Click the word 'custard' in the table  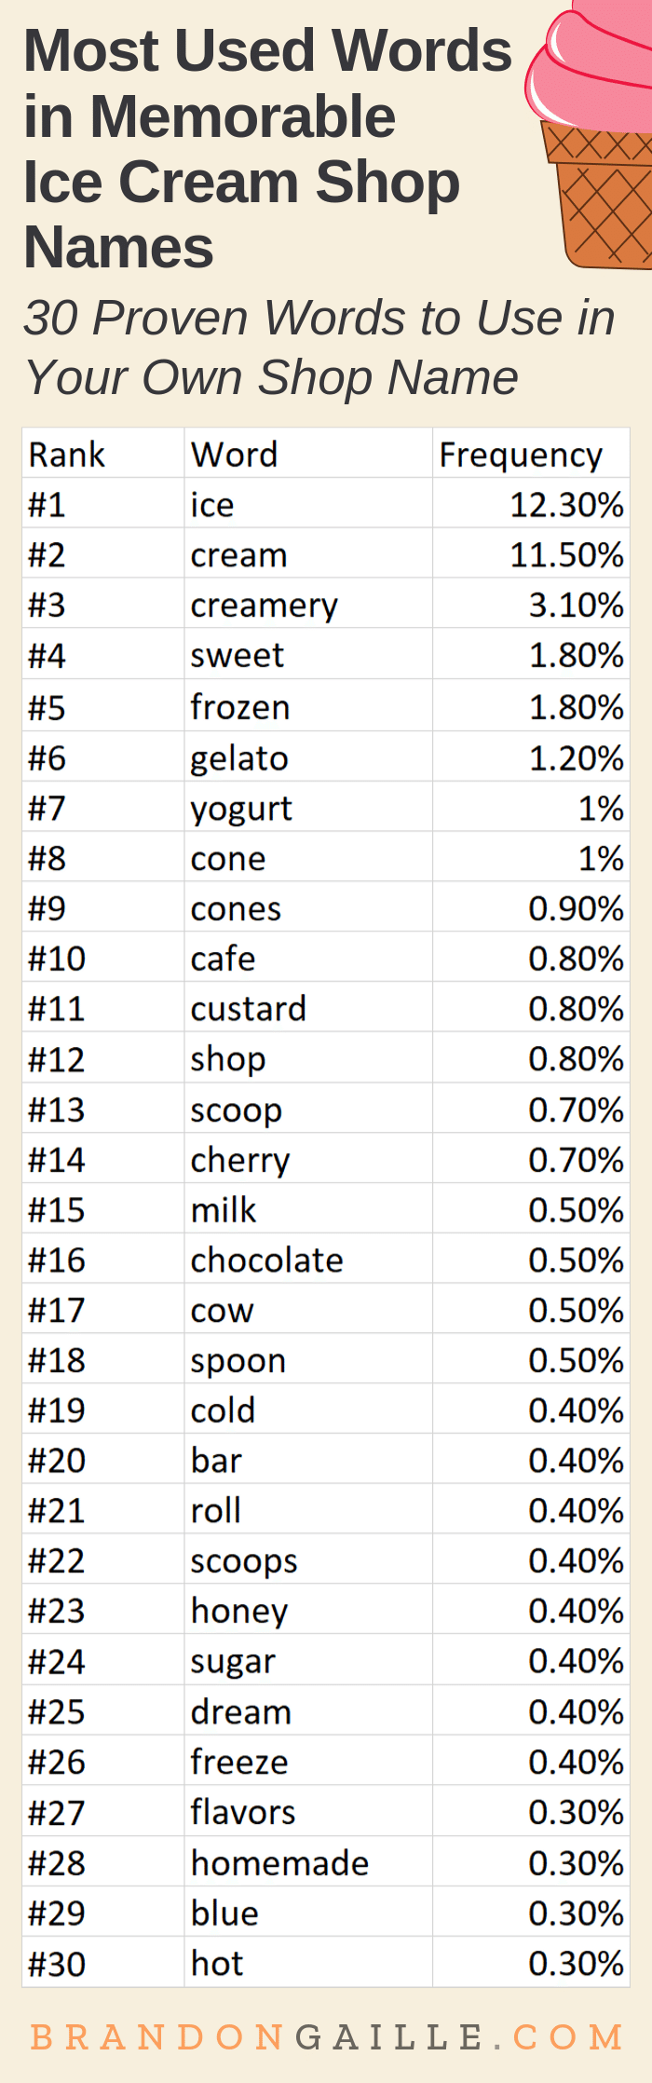click(x=248, y=1009)
